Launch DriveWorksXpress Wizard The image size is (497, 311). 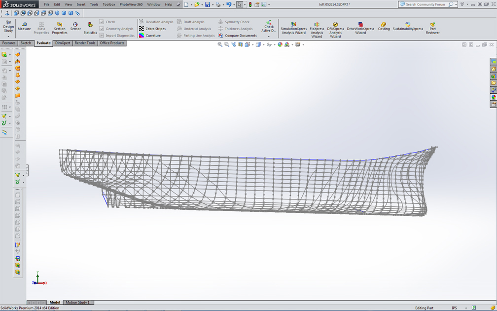pyautogui.click(x=360, y=28)
